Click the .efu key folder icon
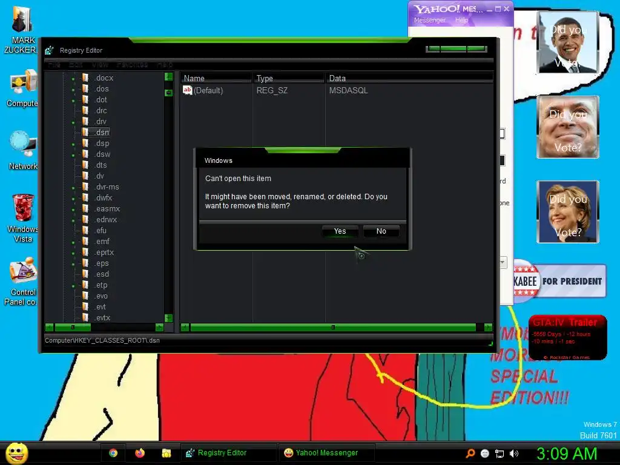 coord(85,229)
